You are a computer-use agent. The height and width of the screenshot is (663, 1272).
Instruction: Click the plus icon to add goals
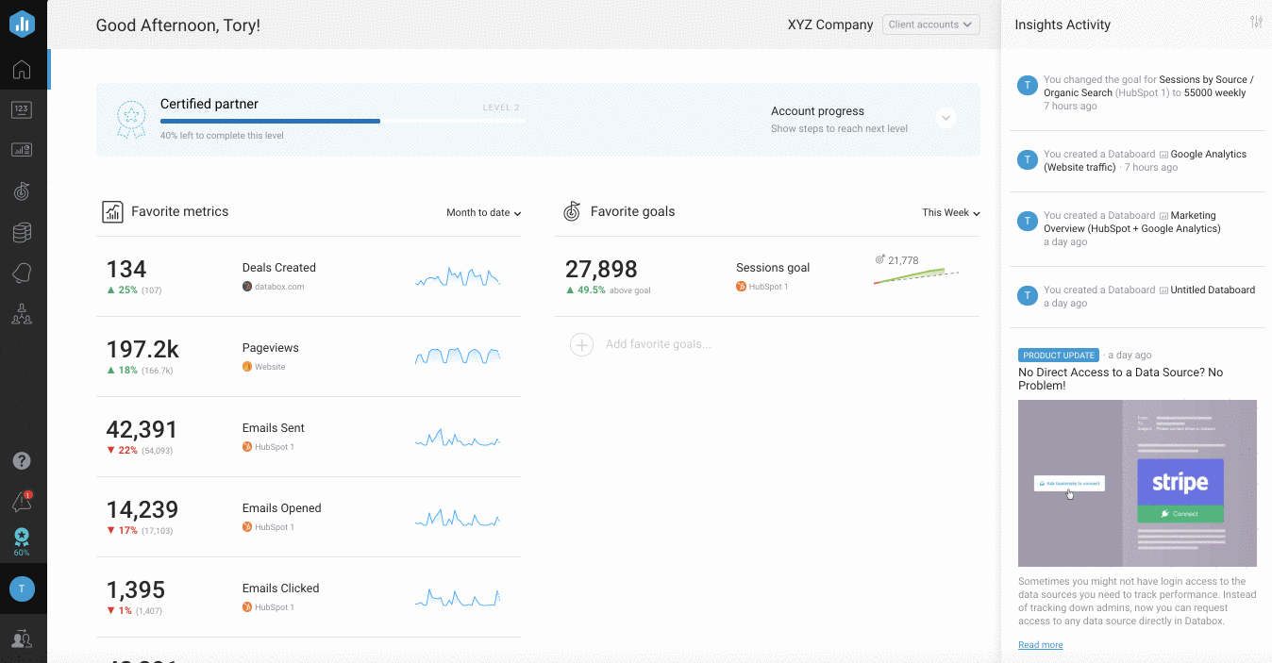point(582,344)
